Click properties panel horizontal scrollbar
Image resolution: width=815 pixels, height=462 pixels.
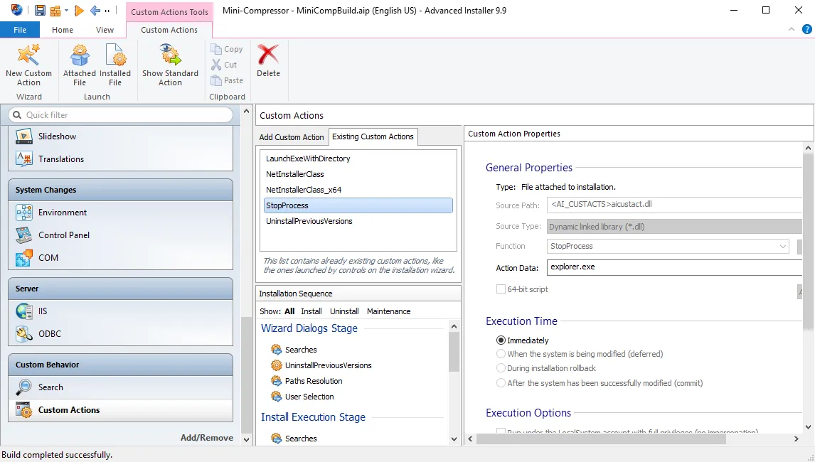[601, 439]
